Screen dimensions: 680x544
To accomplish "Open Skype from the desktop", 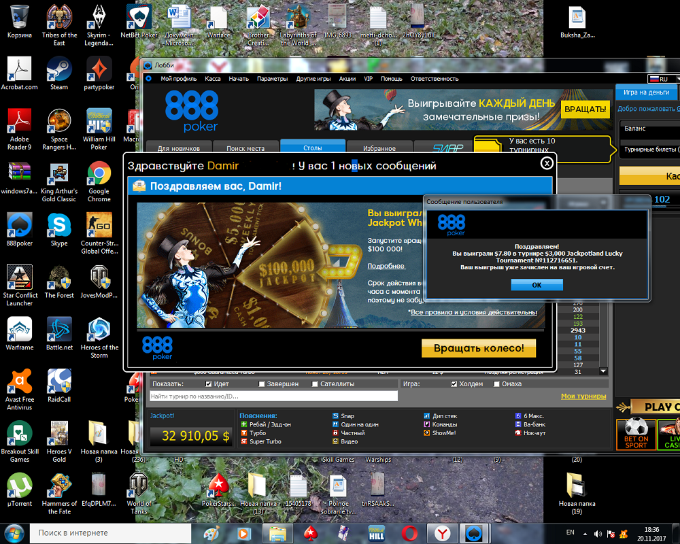I will coord(59,230).
